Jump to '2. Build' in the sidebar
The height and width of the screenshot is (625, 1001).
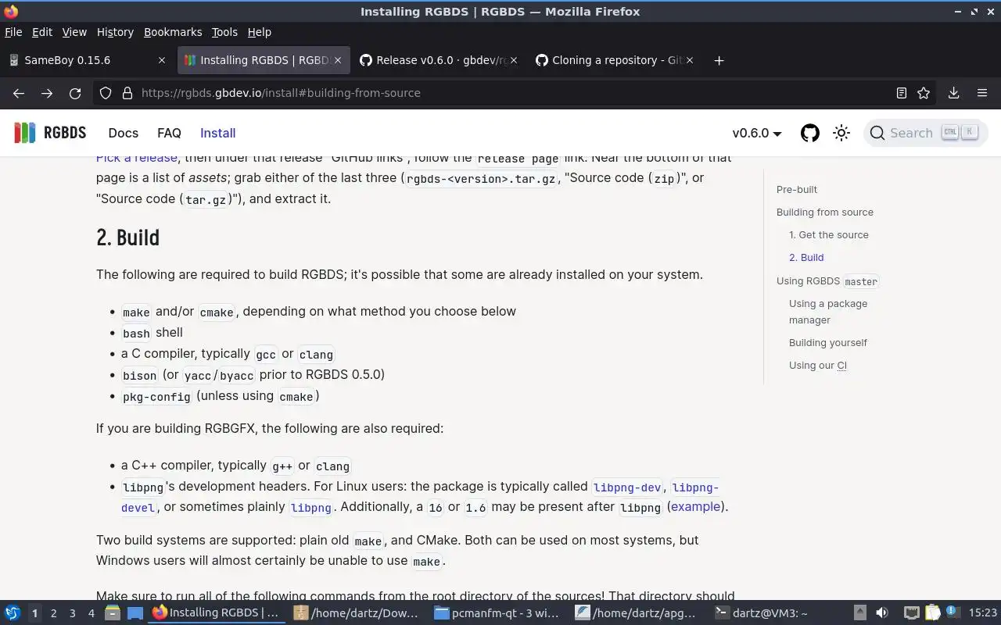[806, 257]
